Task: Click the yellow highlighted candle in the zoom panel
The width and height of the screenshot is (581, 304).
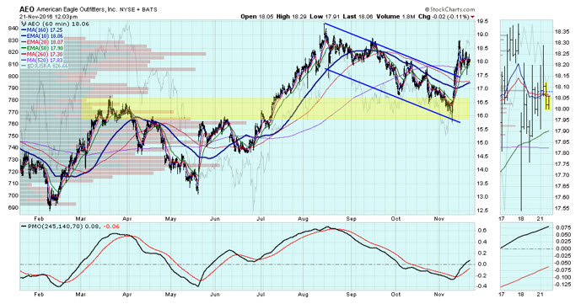Action: click(x=547, y=96)
